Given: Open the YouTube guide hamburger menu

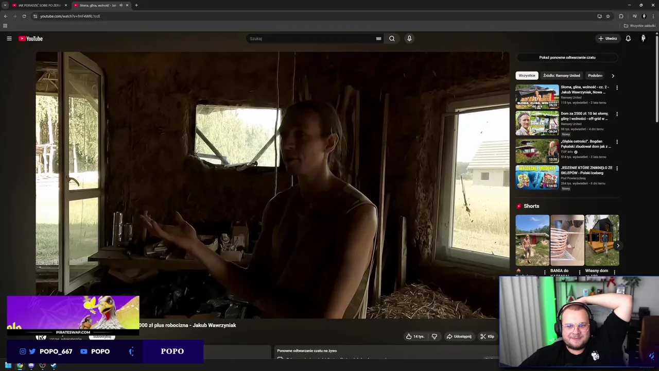Looking at the screenshot, I should click(x=9, y=39).
